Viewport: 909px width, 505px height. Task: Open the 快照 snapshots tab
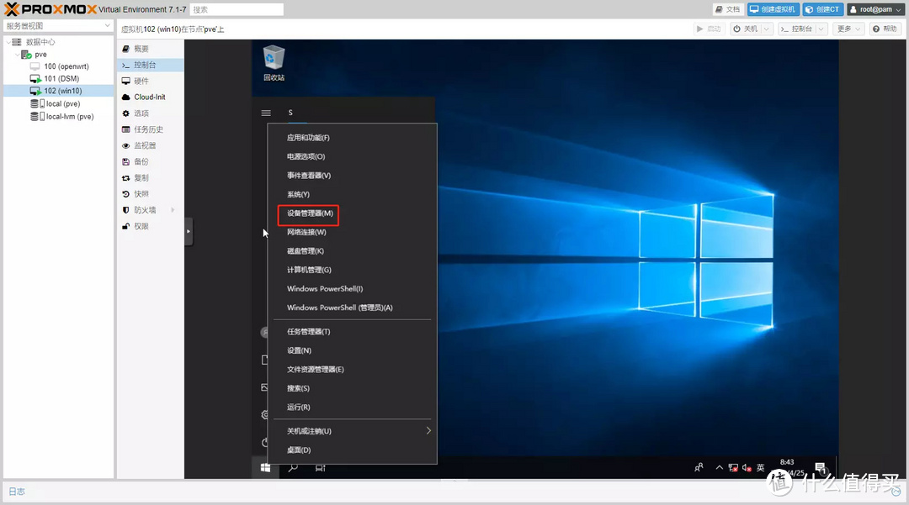[151, 194]
